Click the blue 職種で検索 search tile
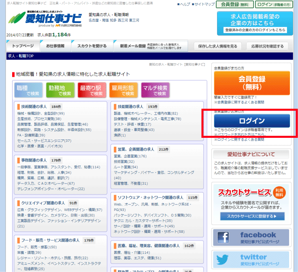The width and height of the screenshot is (298, 272). 28,90
